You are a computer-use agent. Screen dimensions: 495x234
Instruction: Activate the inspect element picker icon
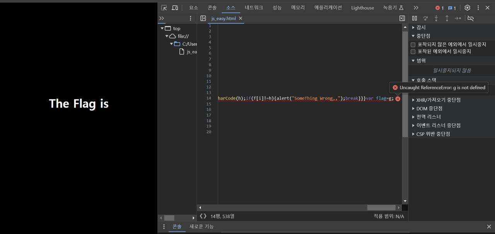(164, 8)
